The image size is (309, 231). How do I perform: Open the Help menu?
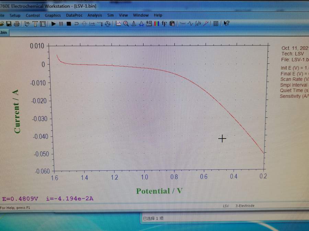[x=158, y=15]
